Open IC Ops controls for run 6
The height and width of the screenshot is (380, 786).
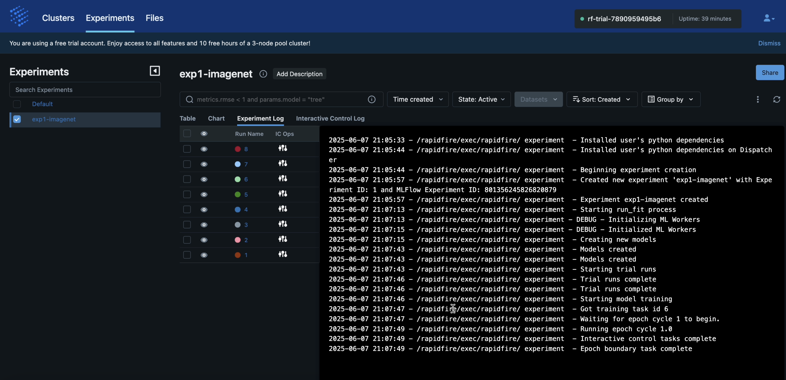[282, 178]
